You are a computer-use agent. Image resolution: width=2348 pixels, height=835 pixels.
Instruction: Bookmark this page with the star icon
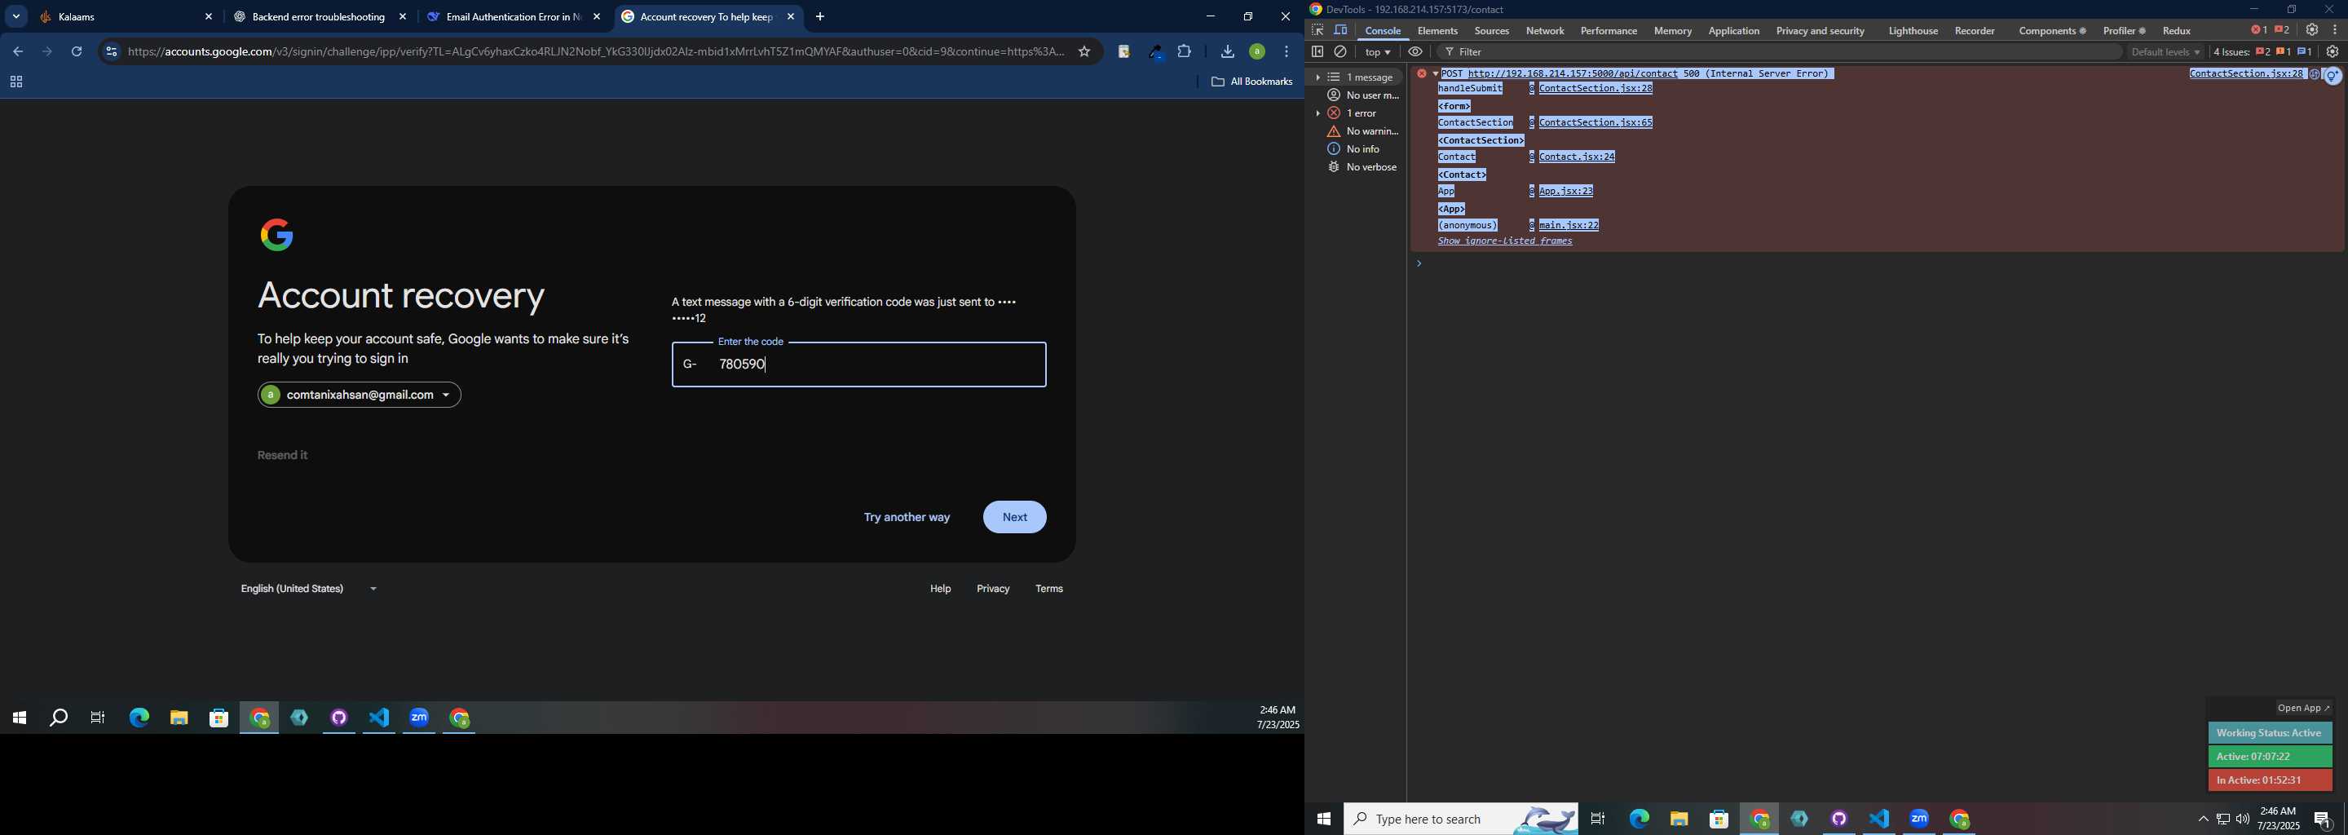click(1084, 52)
